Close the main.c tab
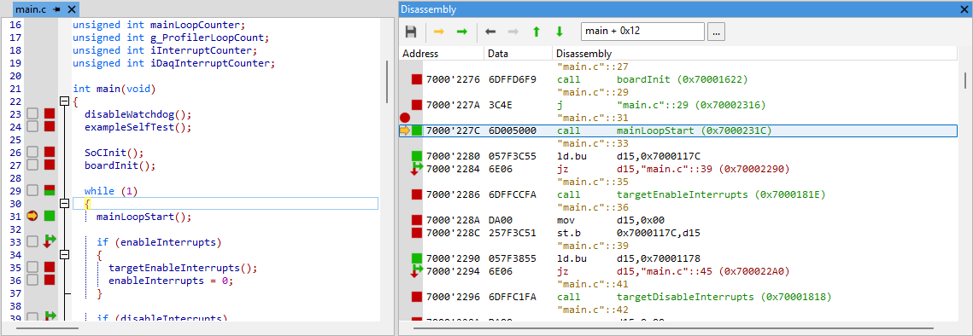 tap(72, 9)
